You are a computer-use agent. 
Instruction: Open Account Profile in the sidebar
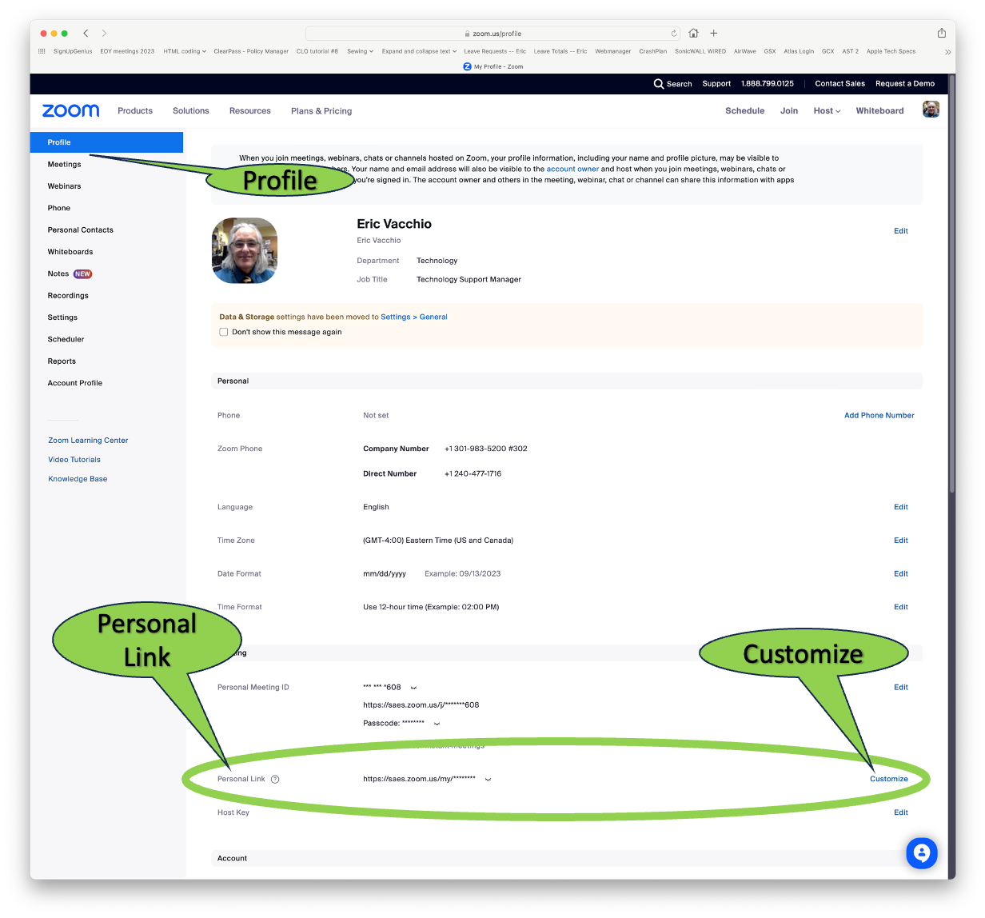coord(75,383)
